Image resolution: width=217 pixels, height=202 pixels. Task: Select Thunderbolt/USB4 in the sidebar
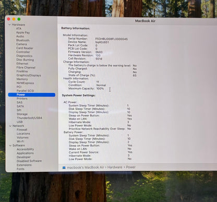tap(29, 118)
